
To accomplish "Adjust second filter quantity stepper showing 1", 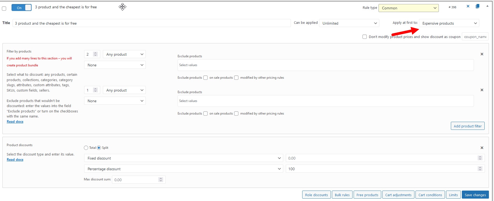I will click(x=95, y=90).
